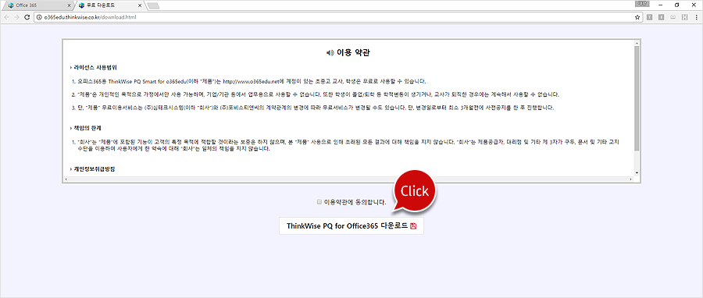This screenshot has height=298, width=703.
Task: Open the Chrome user profile button
Action: tap(642, 4)
